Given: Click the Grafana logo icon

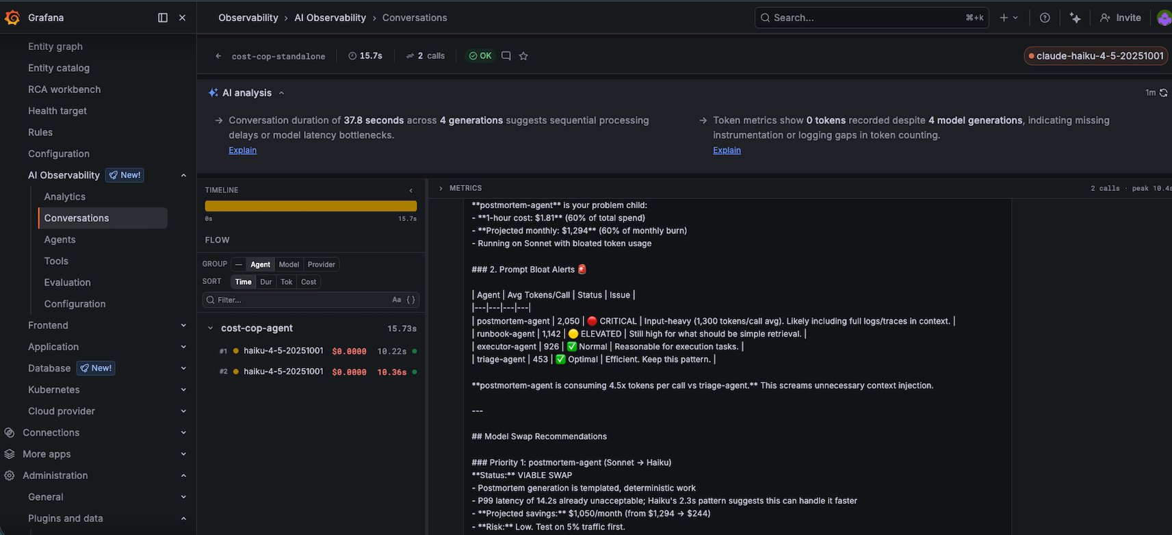Looking at the screenshot, I should 12,18.
